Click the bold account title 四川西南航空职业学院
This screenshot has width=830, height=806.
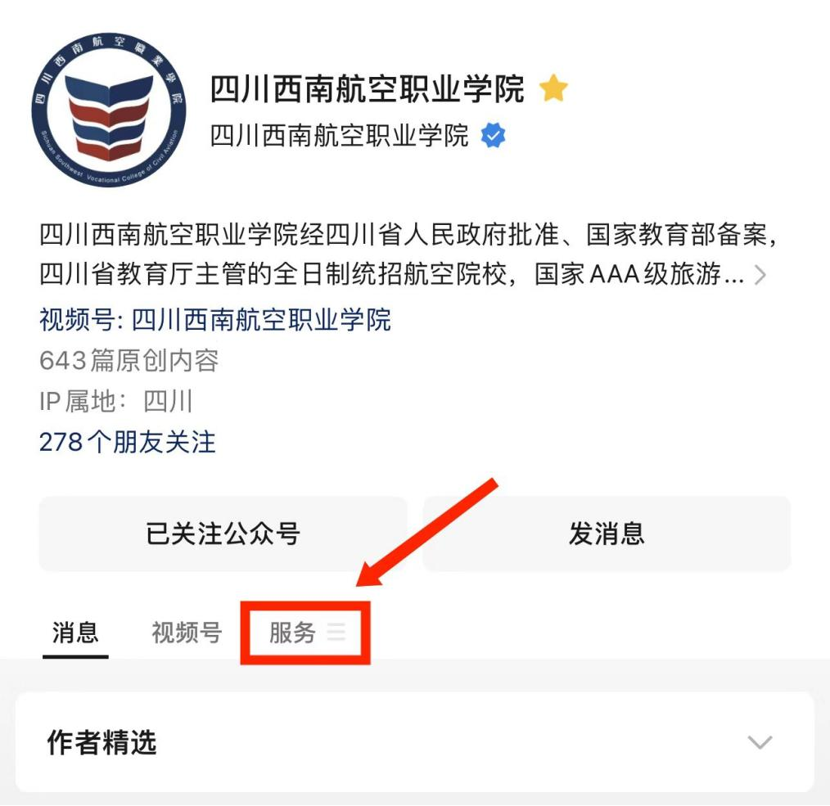pos(367,88)
